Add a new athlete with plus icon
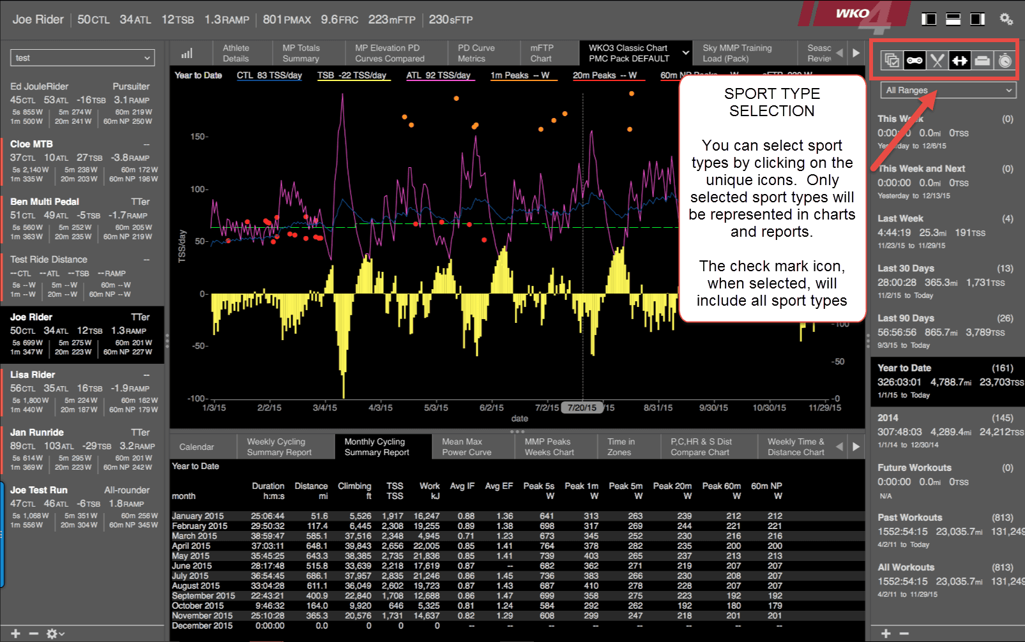 pos(16,634)
